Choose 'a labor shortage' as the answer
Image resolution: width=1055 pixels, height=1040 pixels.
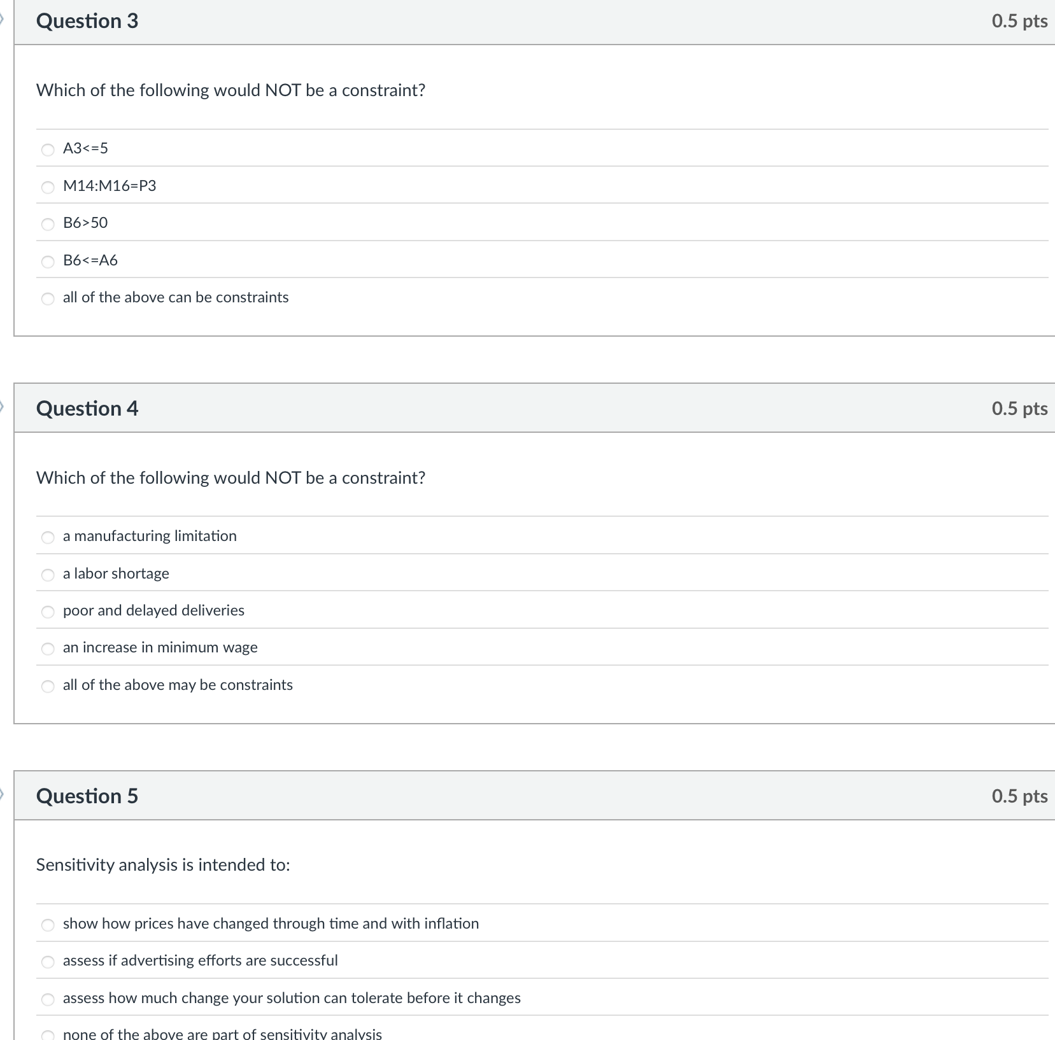click(x=48, y=575)
